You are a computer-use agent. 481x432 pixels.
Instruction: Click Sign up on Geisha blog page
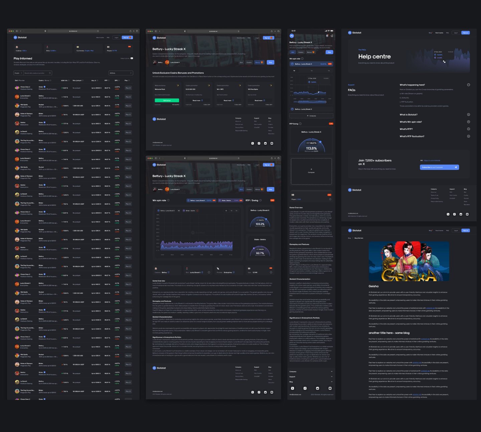[466, 230]
